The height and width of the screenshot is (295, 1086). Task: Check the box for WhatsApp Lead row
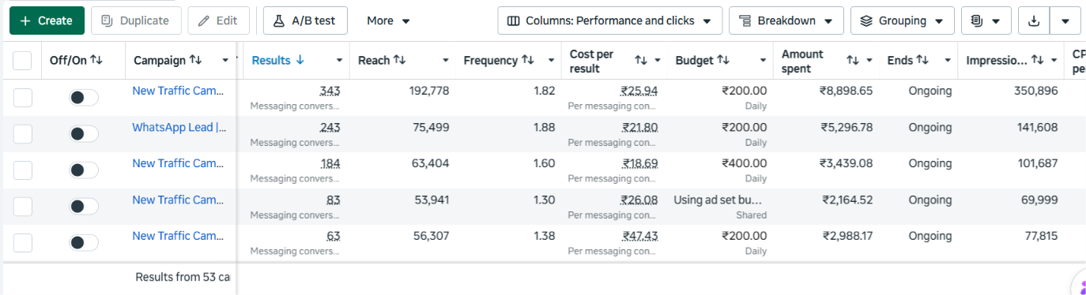tap(22, 134)
